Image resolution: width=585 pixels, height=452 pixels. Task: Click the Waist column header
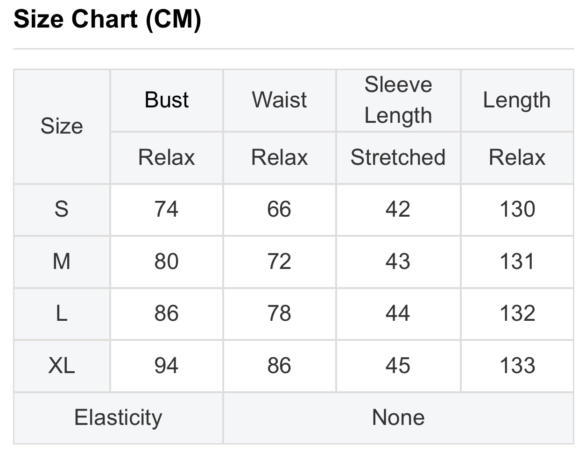point(279,100)
